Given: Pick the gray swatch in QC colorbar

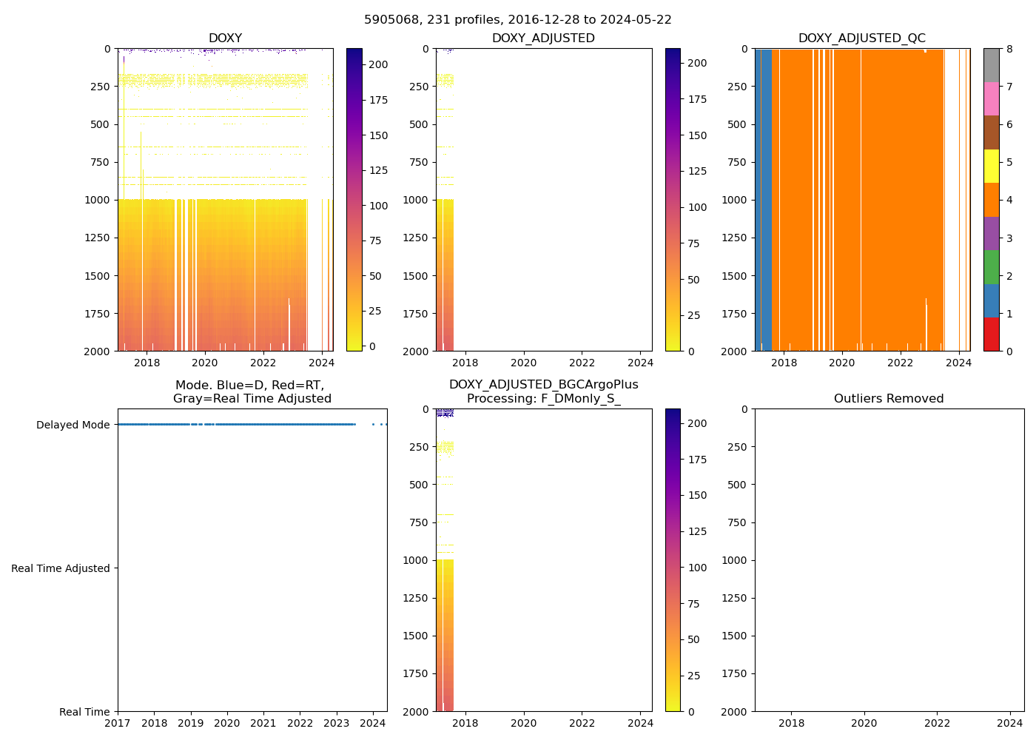Looking at the screenshot, I should point(991,65).
